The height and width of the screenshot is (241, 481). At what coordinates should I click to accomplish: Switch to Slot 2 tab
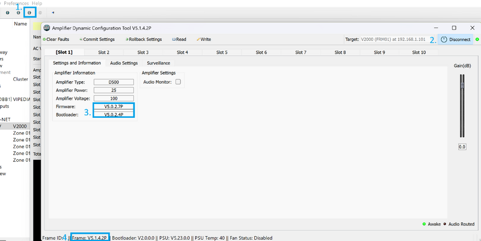click(x=103, y=52)
